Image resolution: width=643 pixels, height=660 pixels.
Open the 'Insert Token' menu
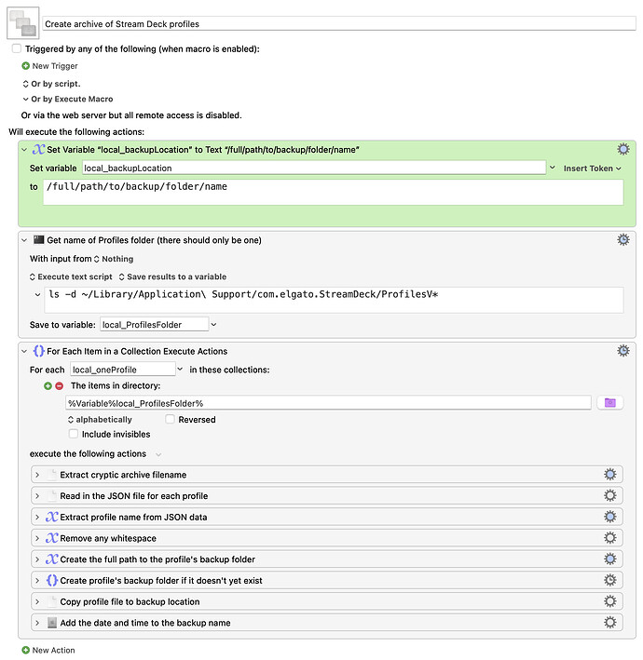coord(592,168)
